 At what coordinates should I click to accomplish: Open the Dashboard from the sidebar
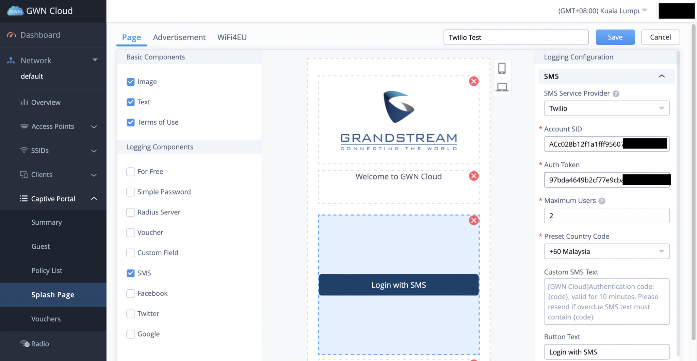(x=40, y=35)
